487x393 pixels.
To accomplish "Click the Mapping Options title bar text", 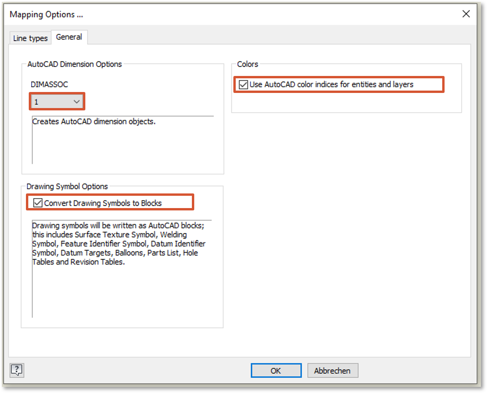I will point(46,14).
